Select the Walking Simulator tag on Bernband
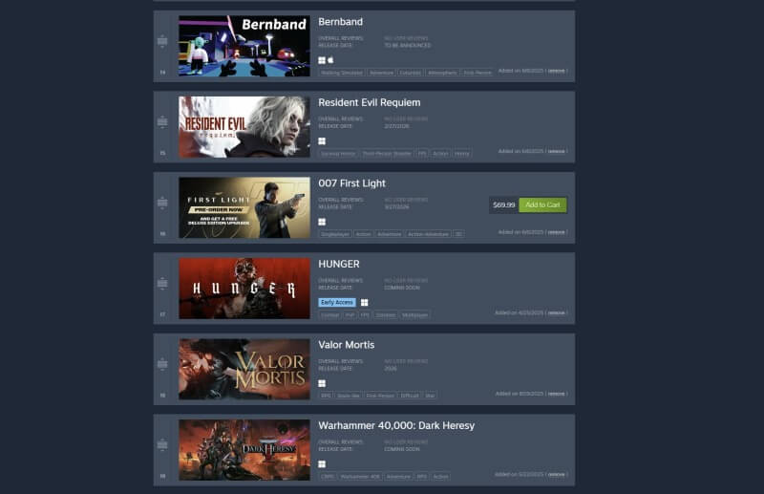Screen dimensions: 764x494 point(342,73)
